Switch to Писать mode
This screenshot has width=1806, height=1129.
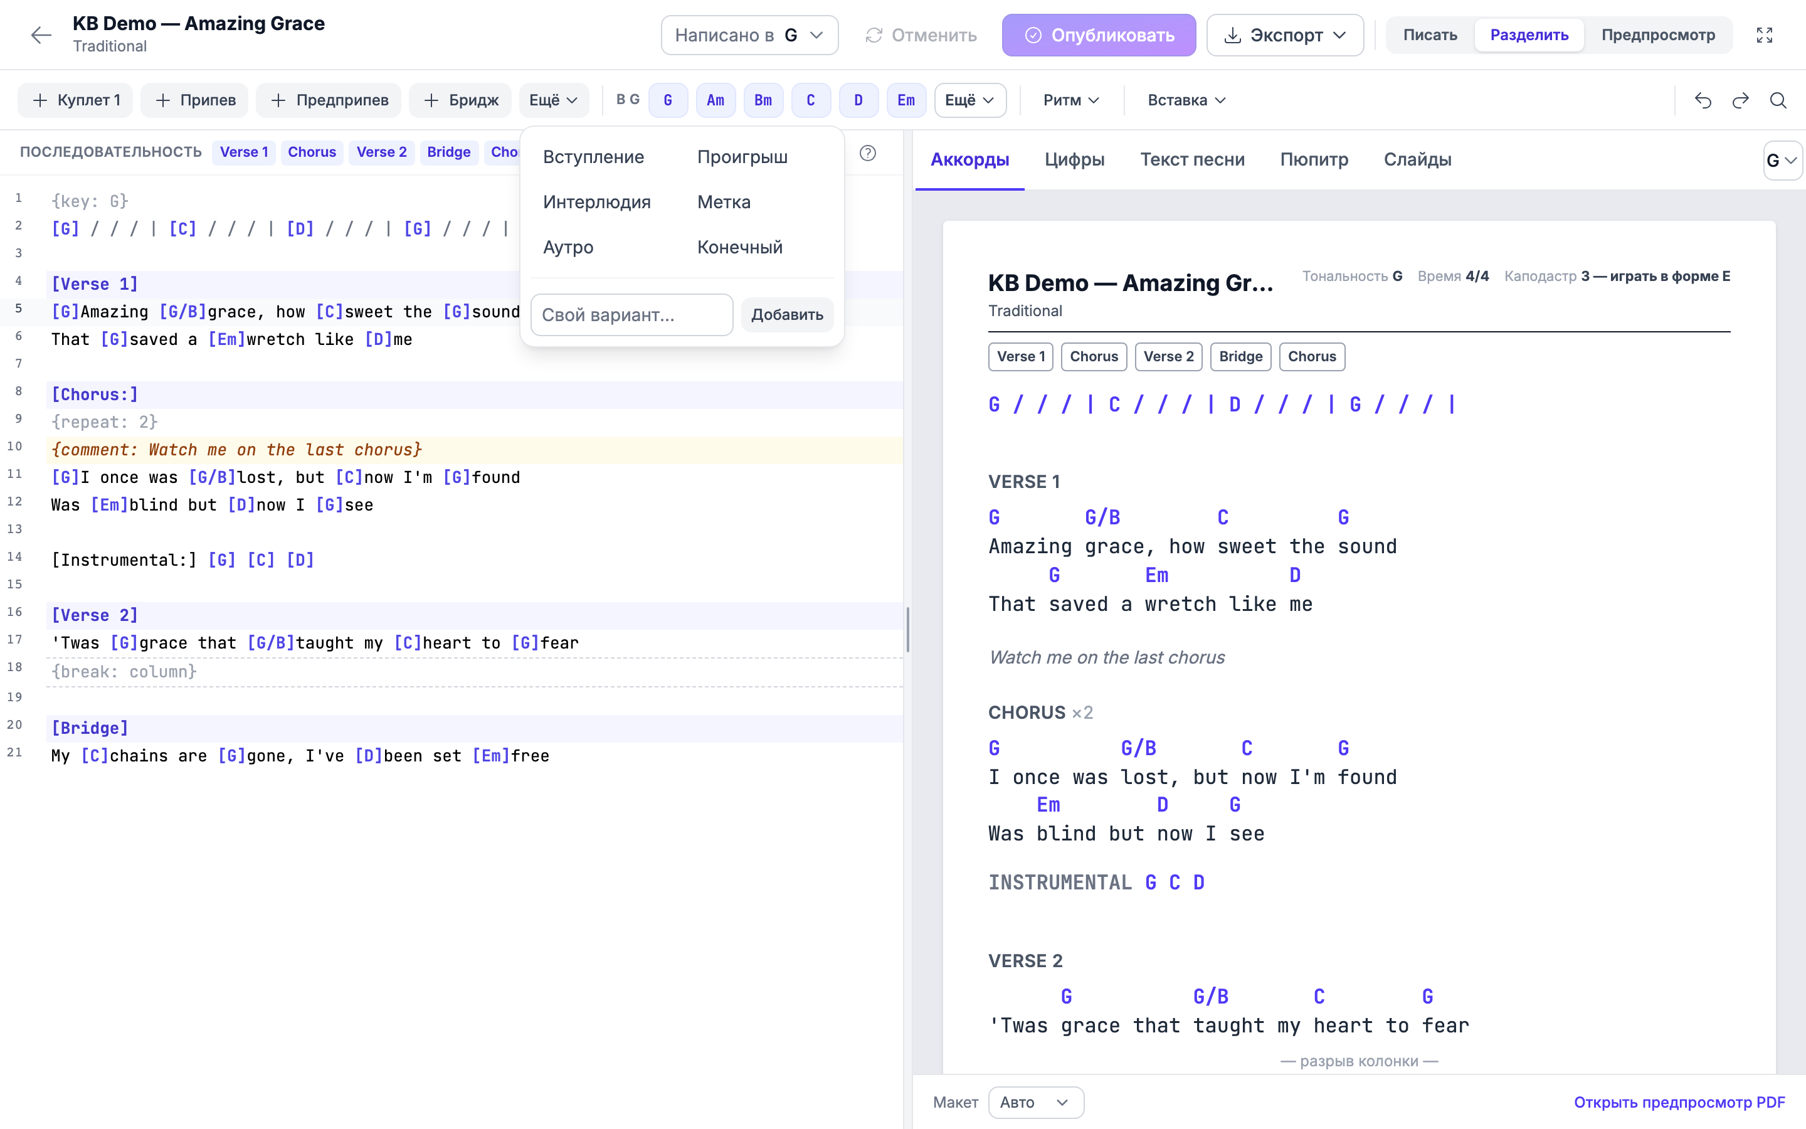click(x=1430, y=35)
